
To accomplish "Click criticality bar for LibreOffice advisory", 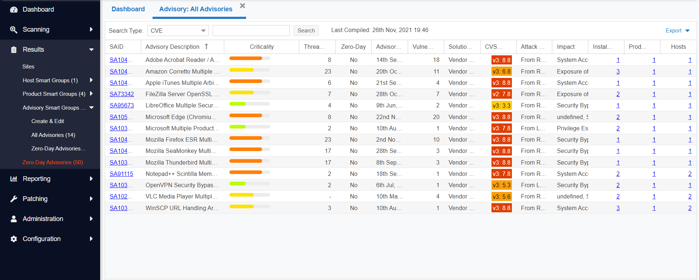I will point(249,104).
